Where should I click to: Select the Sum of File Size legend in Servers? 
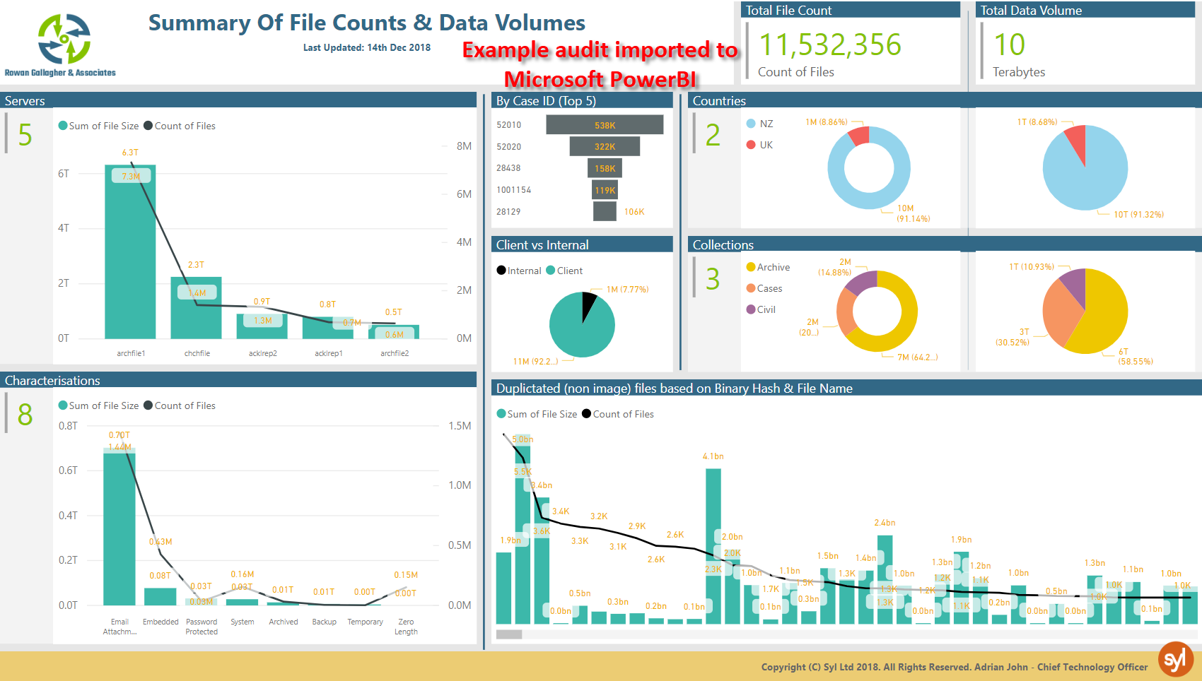click(x=98, y=126)
